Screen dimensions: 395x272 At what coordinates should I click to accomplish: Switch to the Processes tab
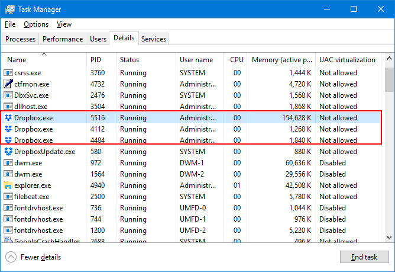[21, 39]
